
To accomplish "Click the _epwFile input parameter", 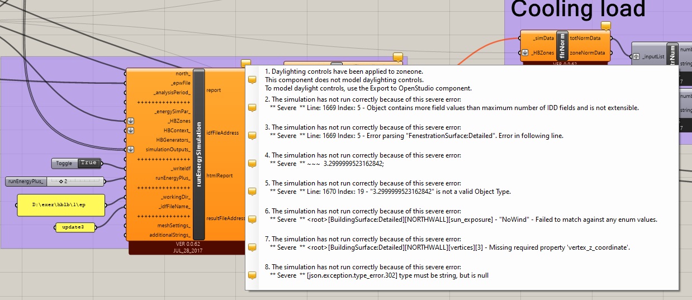I will pyautogui.click(x=181, y=83).
